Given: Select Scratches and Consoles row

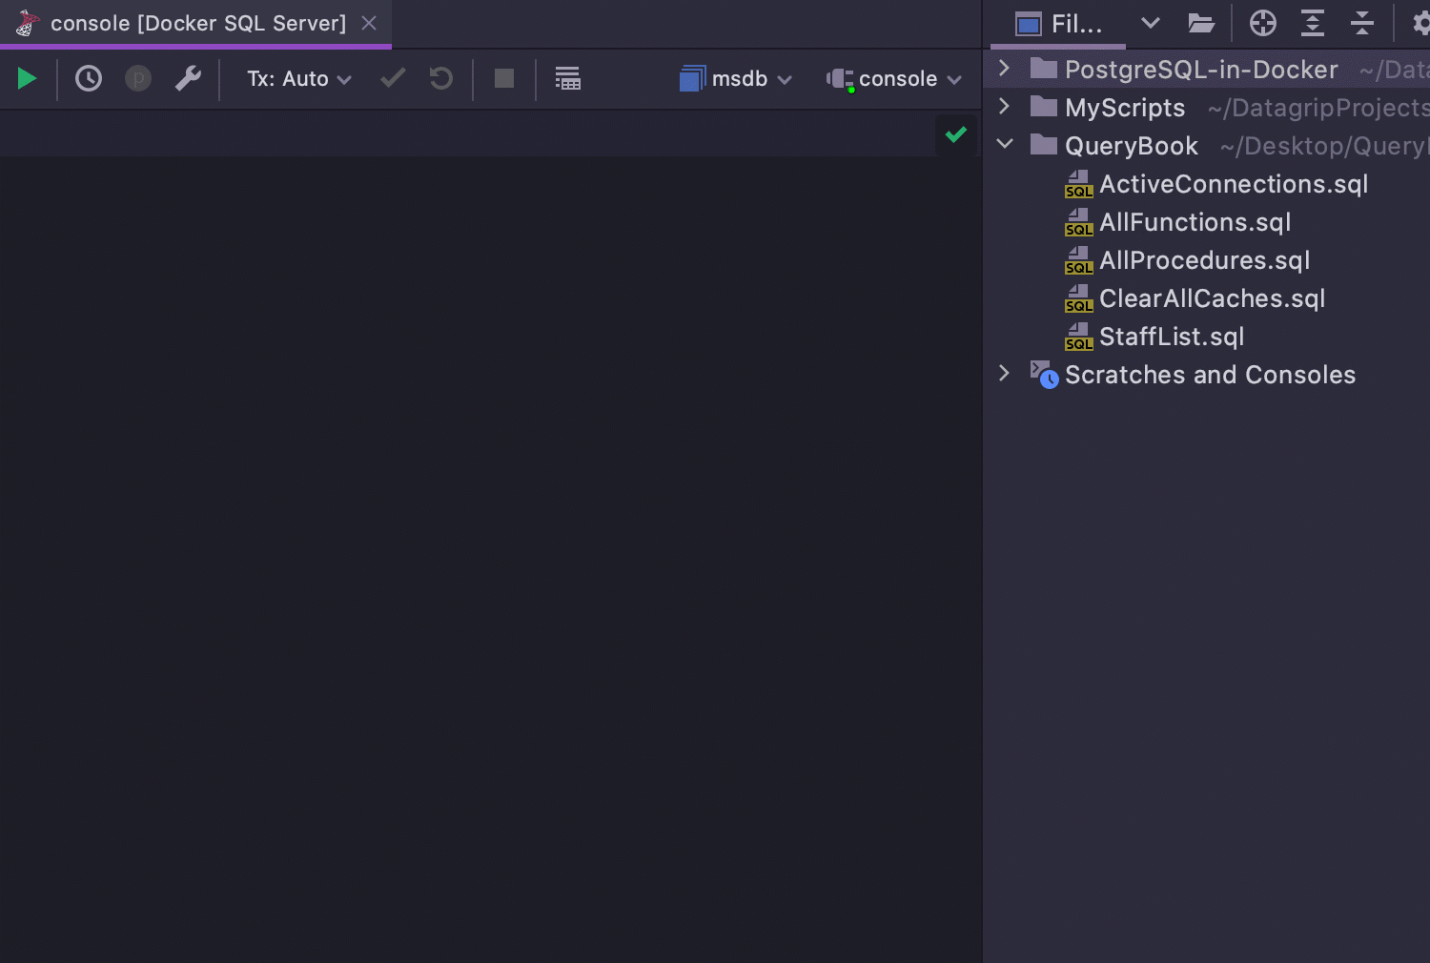Looking at the screenshot, I should tap(1207, 375).
